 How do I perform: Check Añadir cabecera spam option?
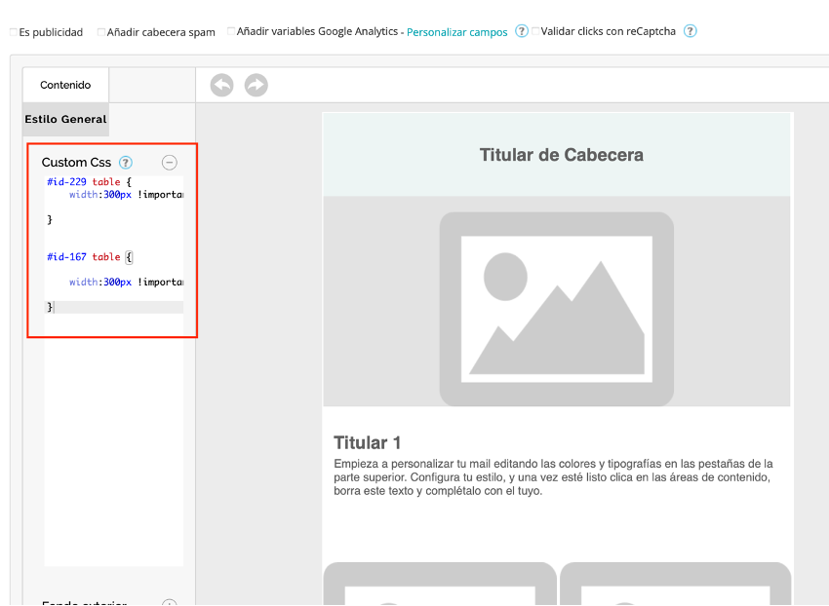(101, 32)
